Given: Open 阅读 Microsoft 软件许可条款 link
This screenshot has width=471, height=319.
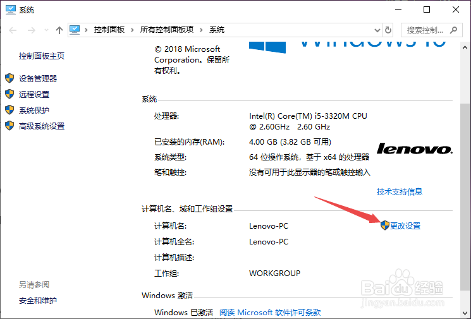Looking at the screenshot, I should pyautogui.click(x=270, y=313).
